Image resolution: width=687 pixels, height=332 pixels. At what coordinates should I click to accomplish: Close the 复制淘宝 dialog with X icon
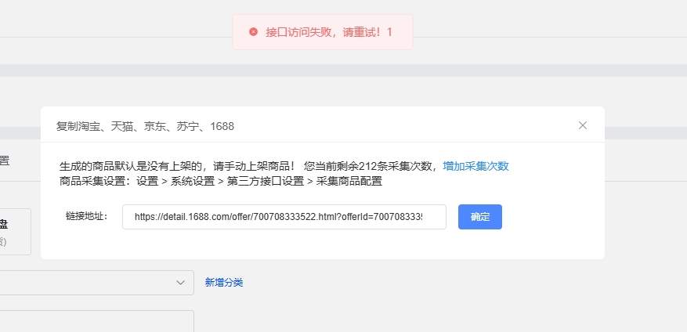tap(582, 126)
